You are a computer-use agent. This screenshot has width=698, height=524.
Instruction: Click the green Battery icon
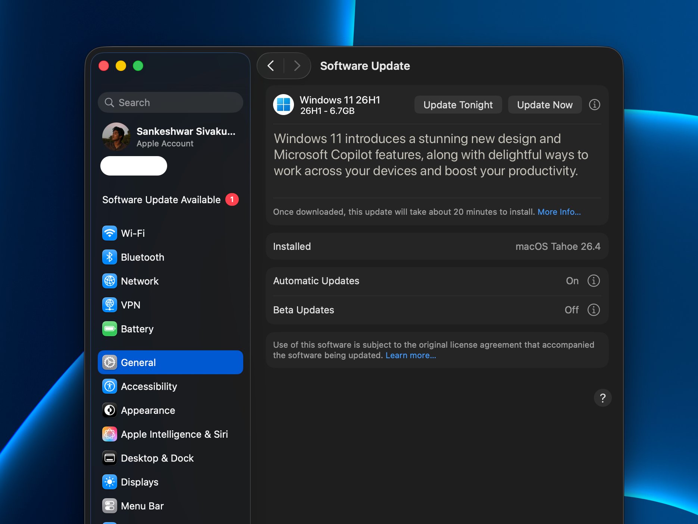pos(109,329)
